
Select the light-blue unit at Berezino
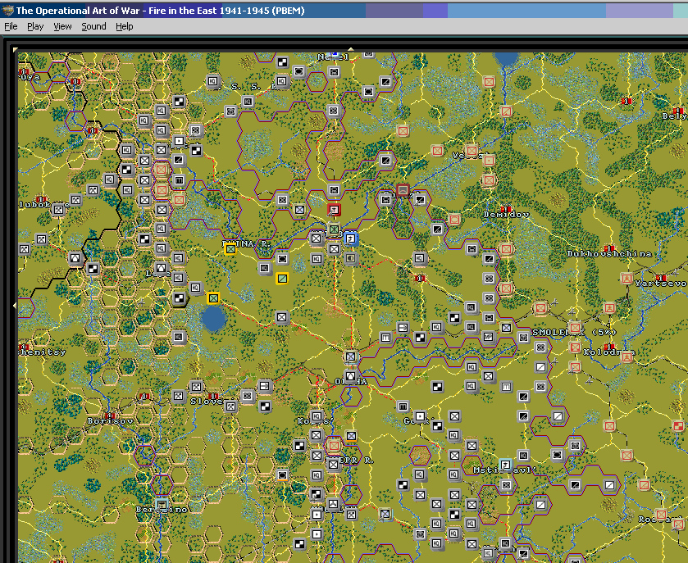pos(162,504)
